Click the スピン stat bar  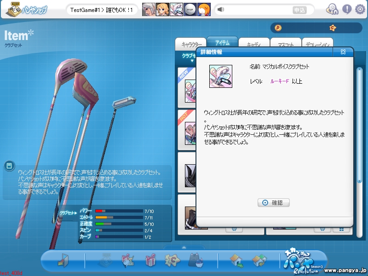[x=119, y=230]
